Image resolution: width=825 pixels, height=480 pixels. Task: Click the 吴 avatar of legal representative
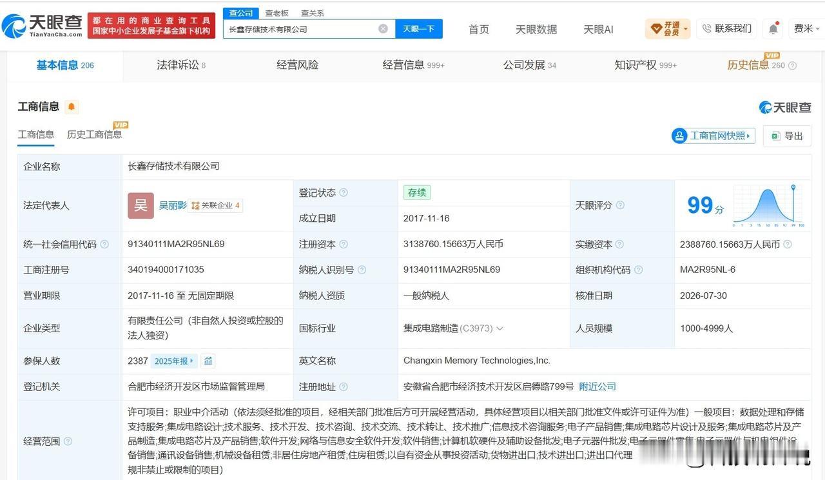tap(141, 205)
